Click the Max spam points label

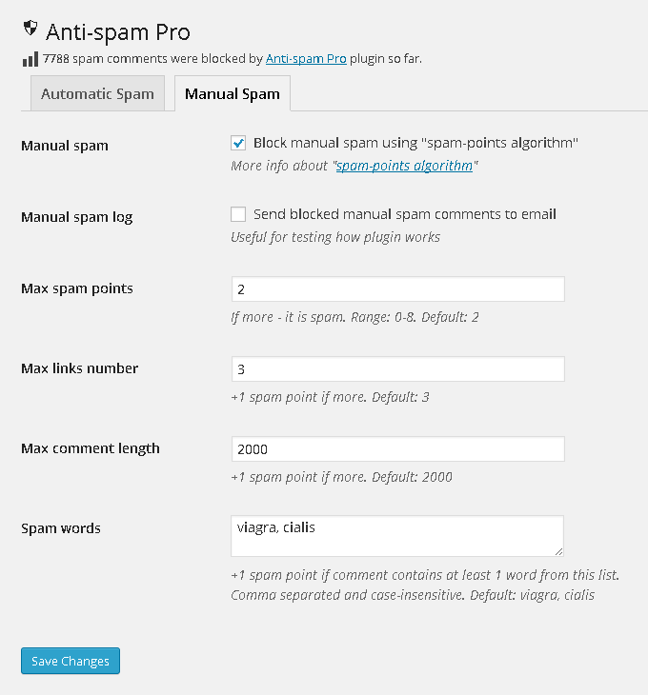77,288
